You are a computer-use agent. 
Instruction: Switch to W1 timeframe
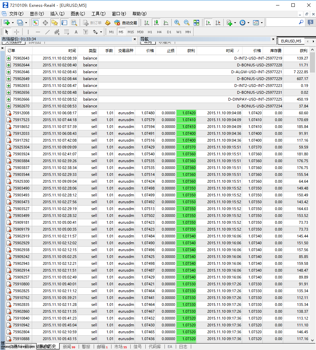pos(179,32)
